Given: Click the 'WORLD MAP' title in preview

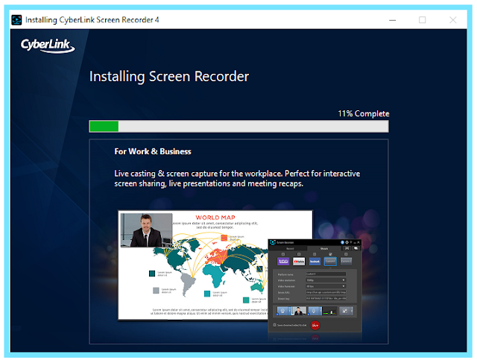Looking at the screenshot, I should click(x=215, y=218).
